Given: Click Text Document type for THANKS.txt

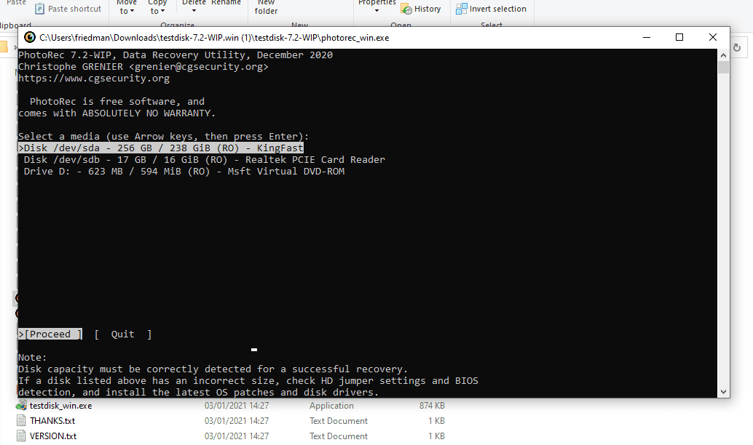Looking at the screenshot, I should (x=339, y=421).
